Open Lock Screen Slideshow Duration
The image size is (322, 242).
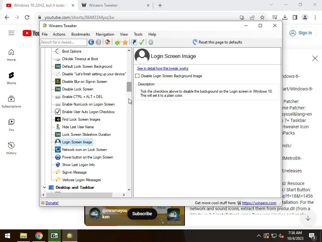pos(86,135)
